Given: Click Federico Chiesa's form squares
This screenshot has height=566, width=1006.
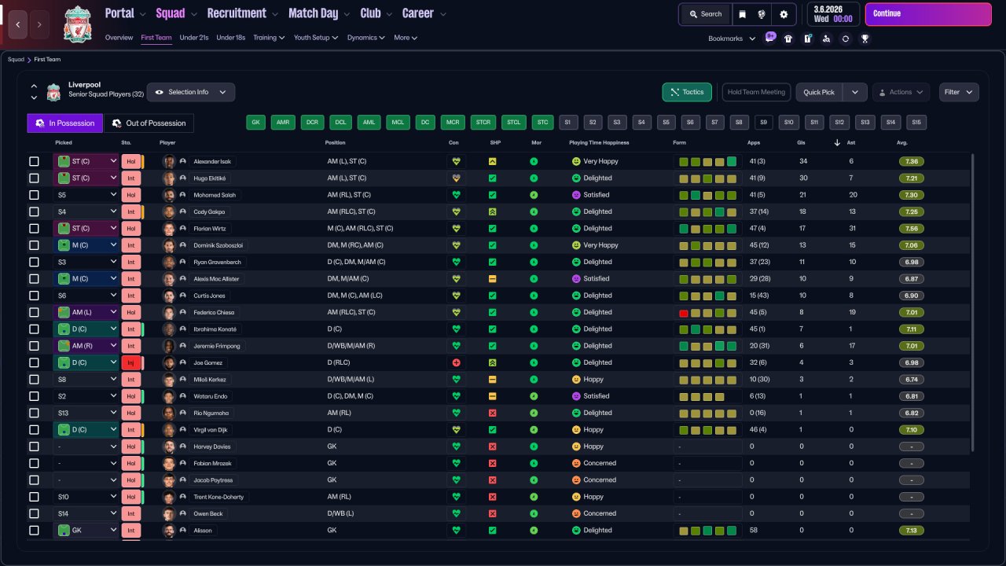Looking at the screenshot, I should pyautogui.click(x=707, y=312).
